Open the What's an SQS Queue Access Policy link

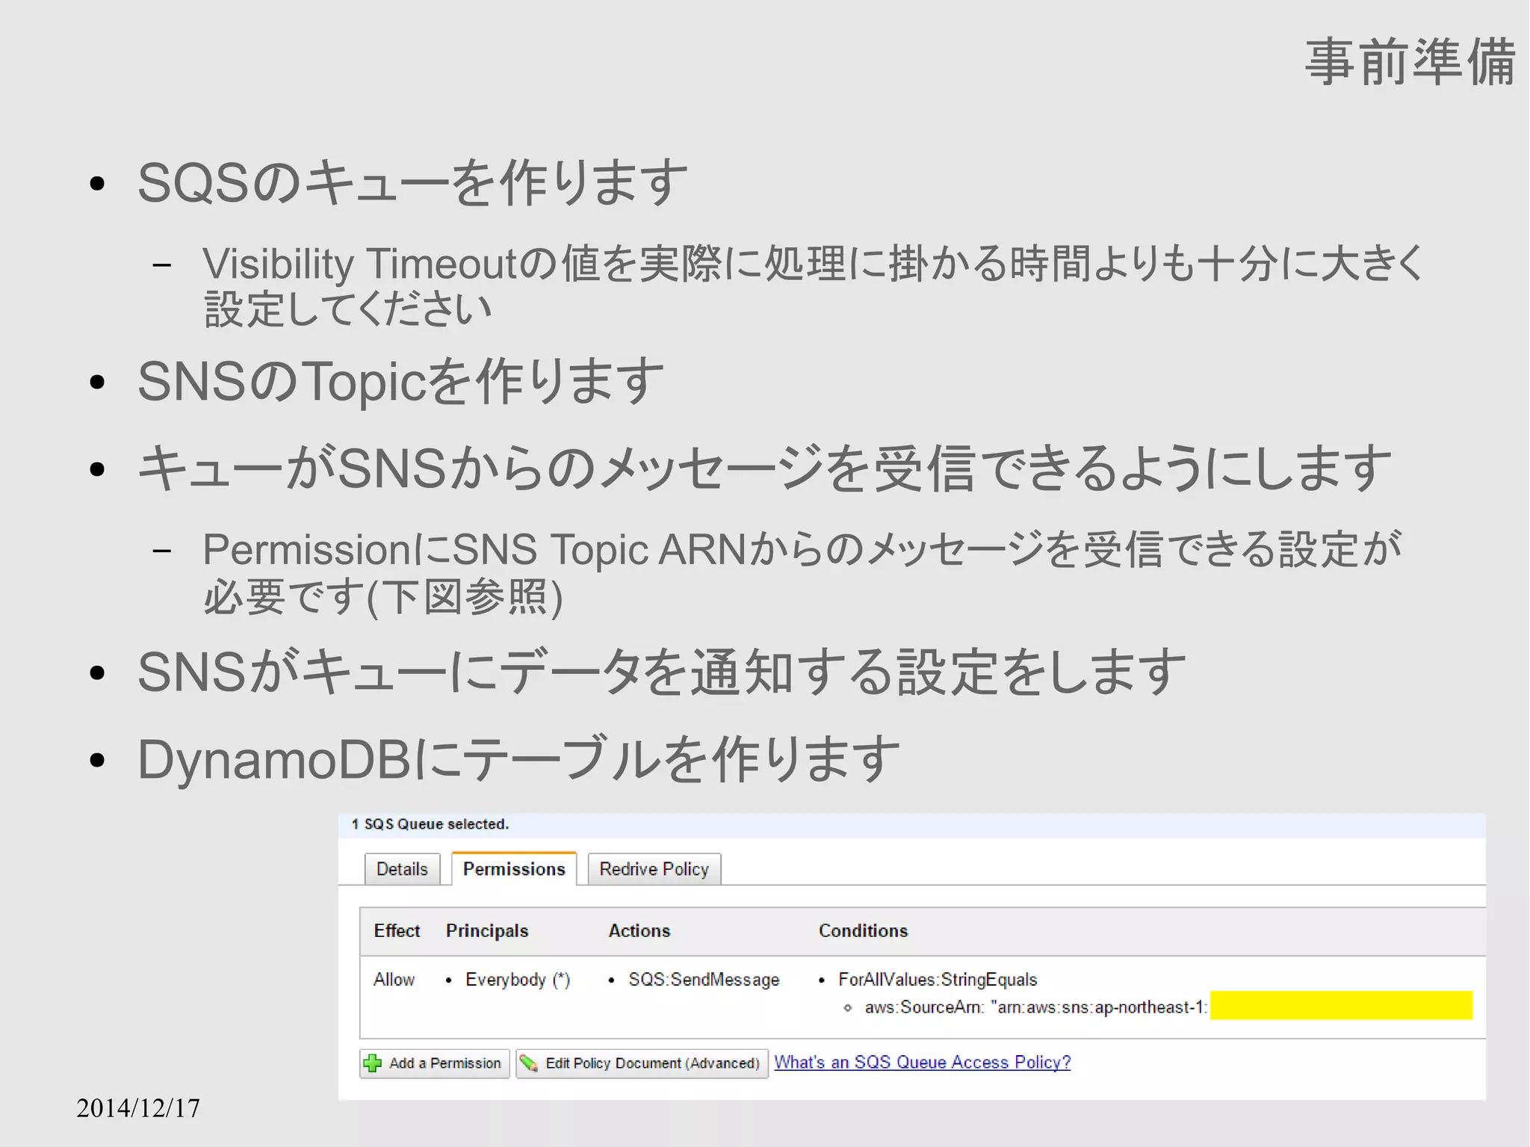click(922, 1062)
